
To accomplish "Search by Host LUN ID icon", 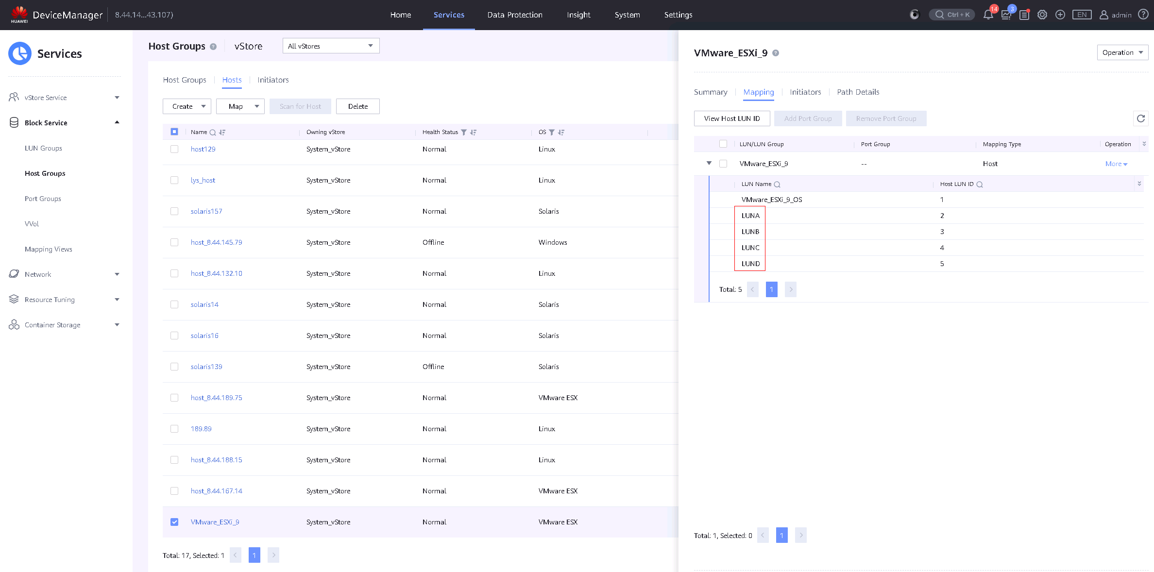I will (980, 185).
